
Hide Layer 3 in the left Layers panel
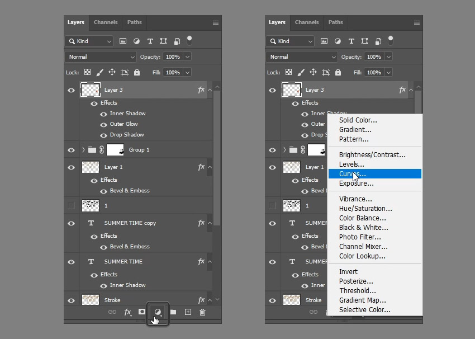click(x=71, y=90)
